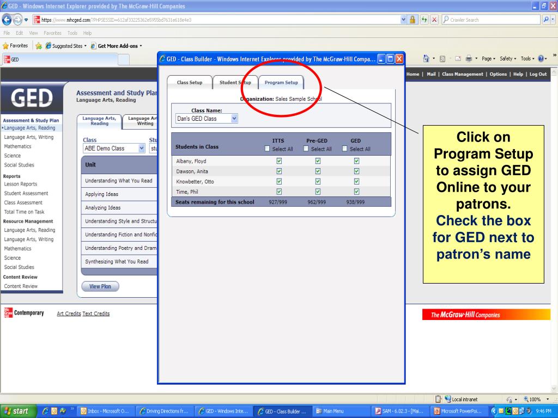Click Mathematics under Assessment & Study Plan

pos(17,146)
